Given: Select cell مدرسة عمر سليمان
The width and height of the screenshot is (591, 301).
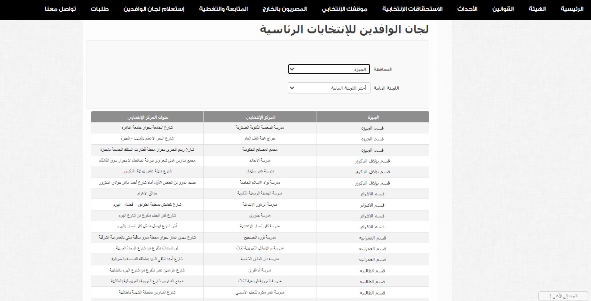Looking at the screenshot, I should (260, 172).
